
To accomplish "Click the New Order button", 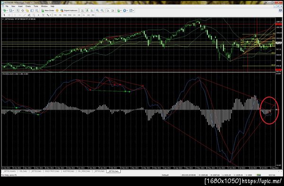I will (48, 10).
